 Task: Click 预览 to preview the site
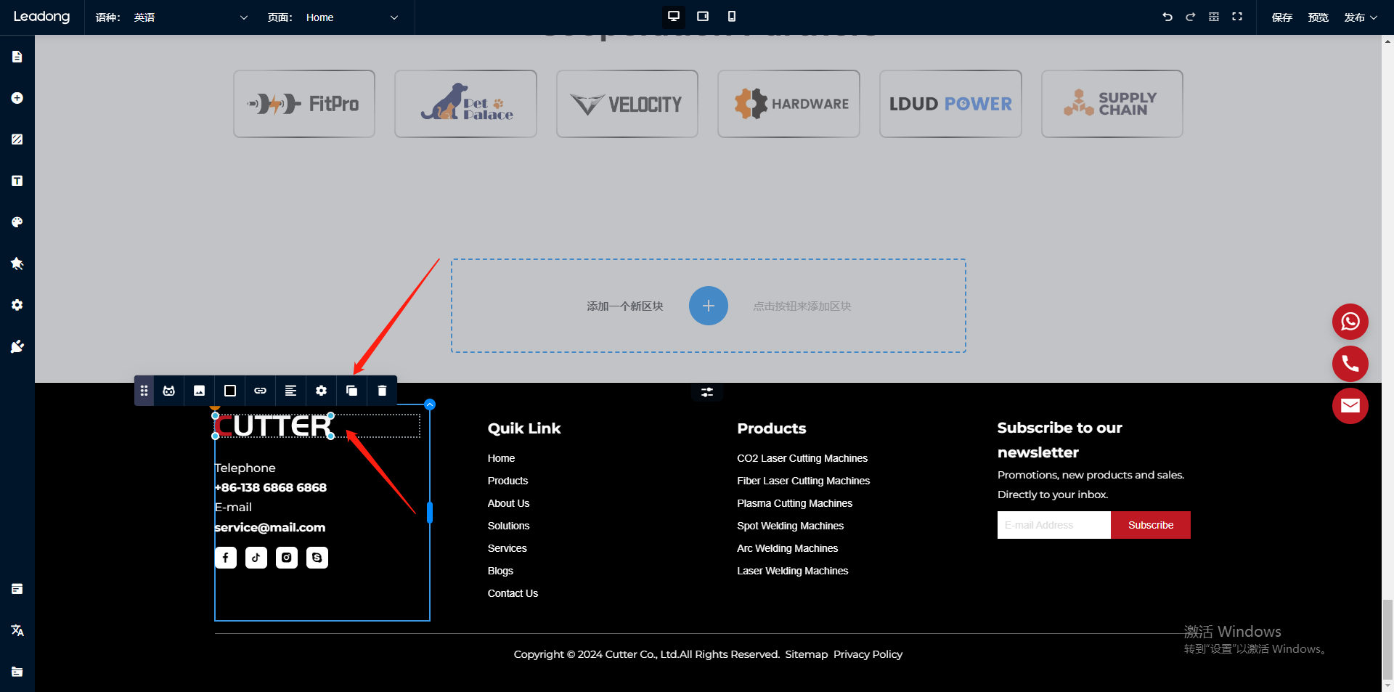(1318, 17)
